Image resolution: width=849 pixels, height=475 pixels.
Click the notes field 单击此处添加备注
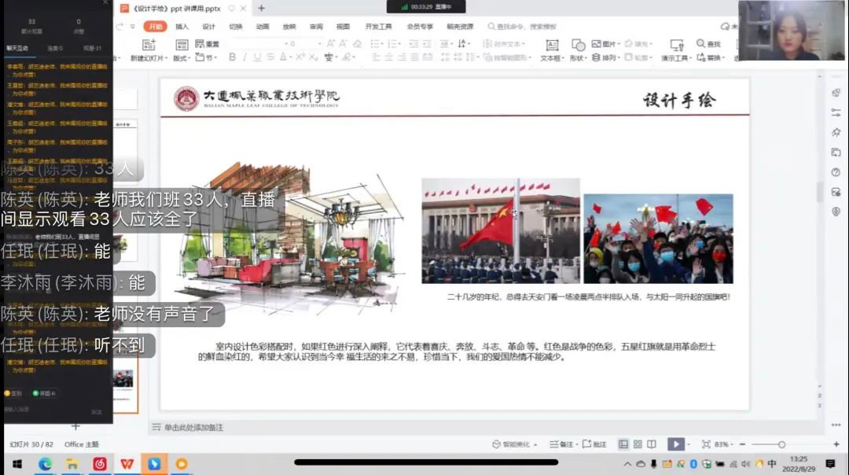tap(193, 427)
